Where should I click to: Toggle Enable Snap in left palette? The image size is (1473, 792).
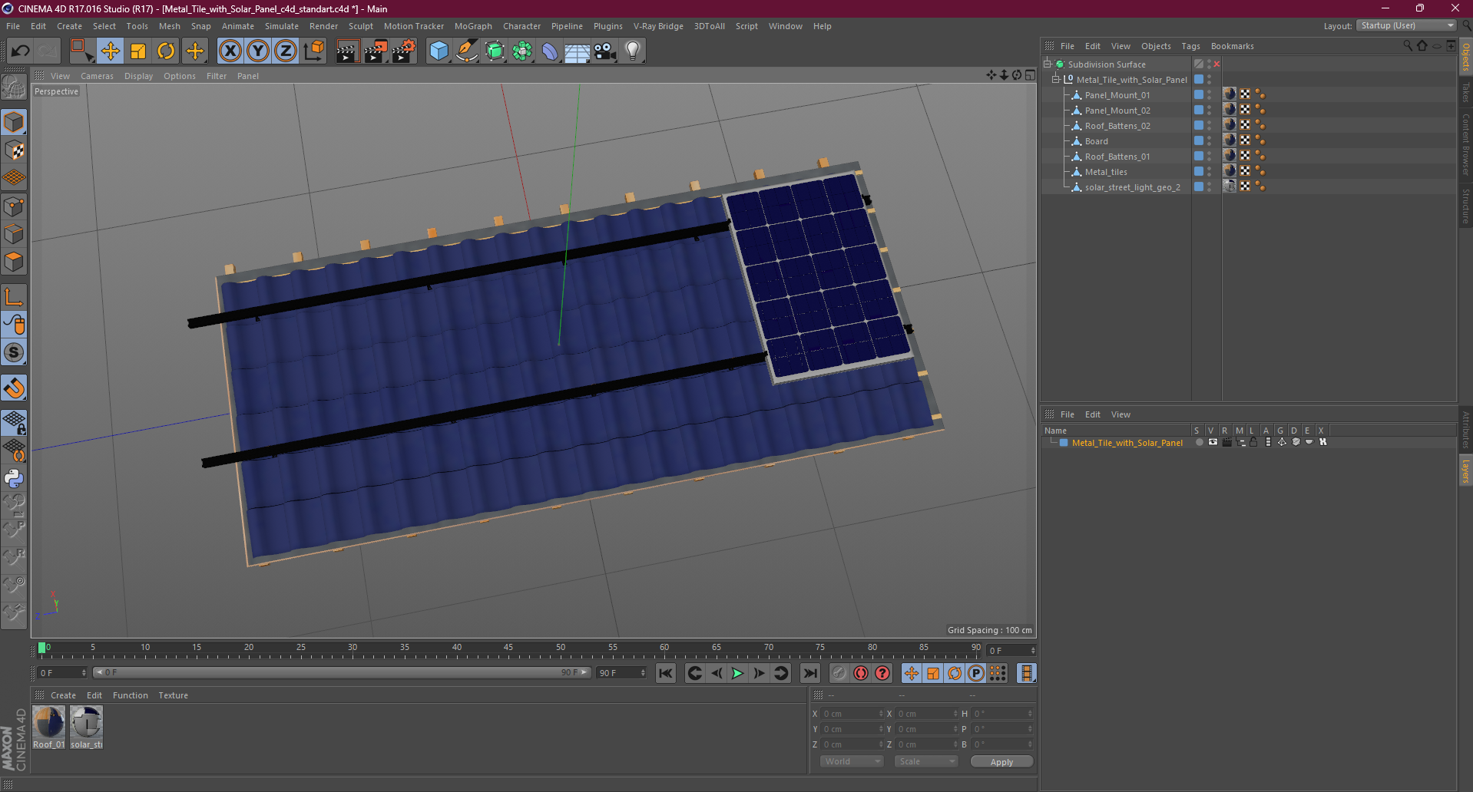(x=14, y=388)
